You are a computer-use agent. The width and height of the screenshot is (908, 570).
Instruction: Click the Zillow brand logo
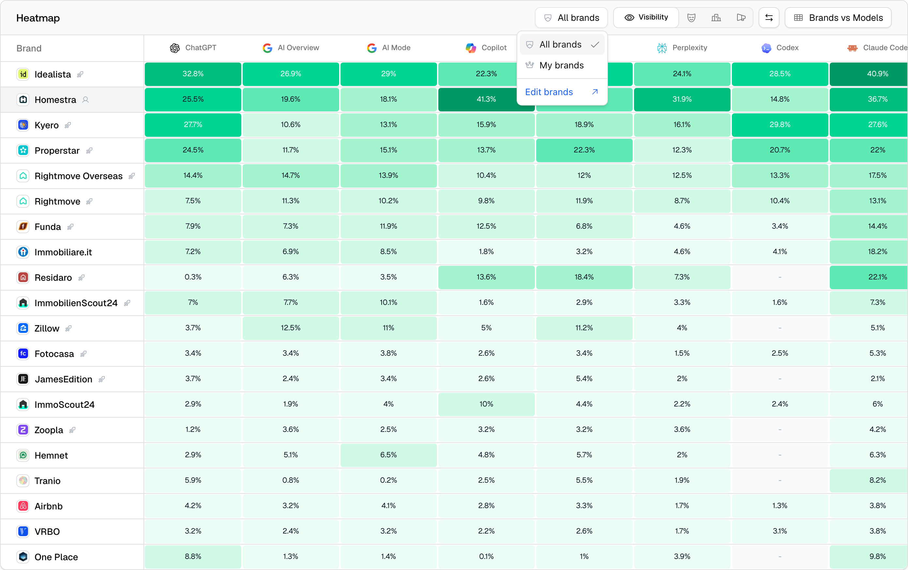click(23, 328)
